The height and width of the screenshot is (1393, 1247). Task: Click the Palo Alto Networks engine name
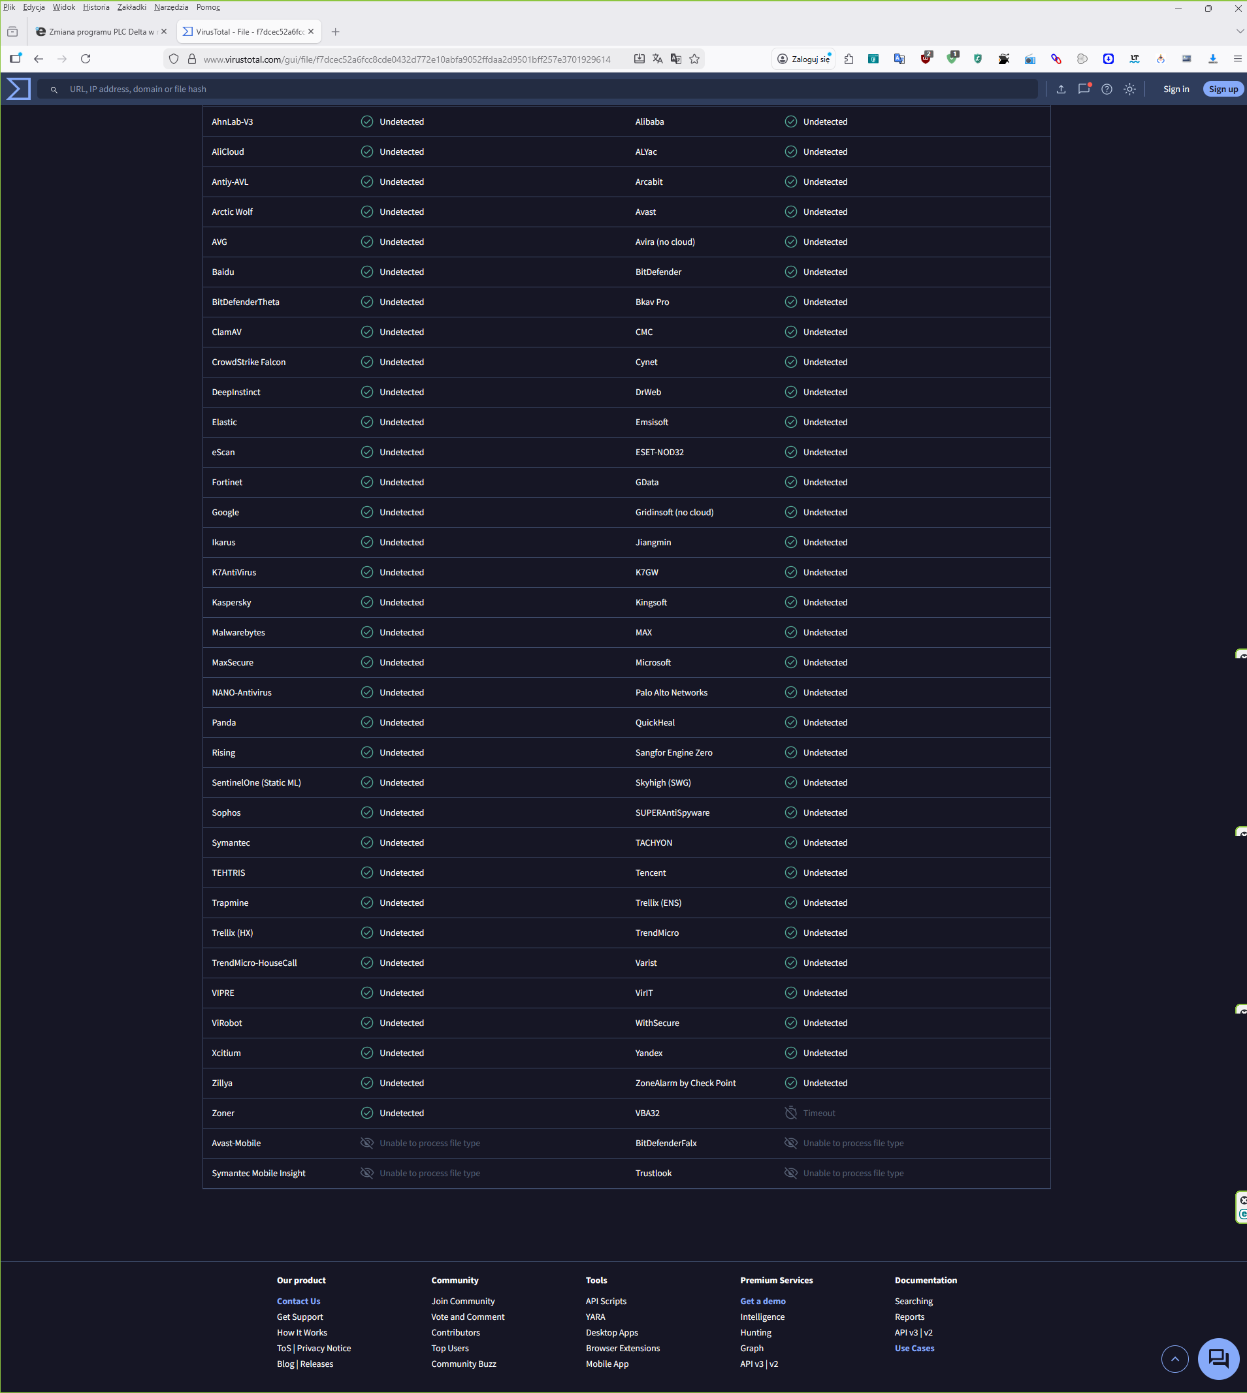(671, 693)
